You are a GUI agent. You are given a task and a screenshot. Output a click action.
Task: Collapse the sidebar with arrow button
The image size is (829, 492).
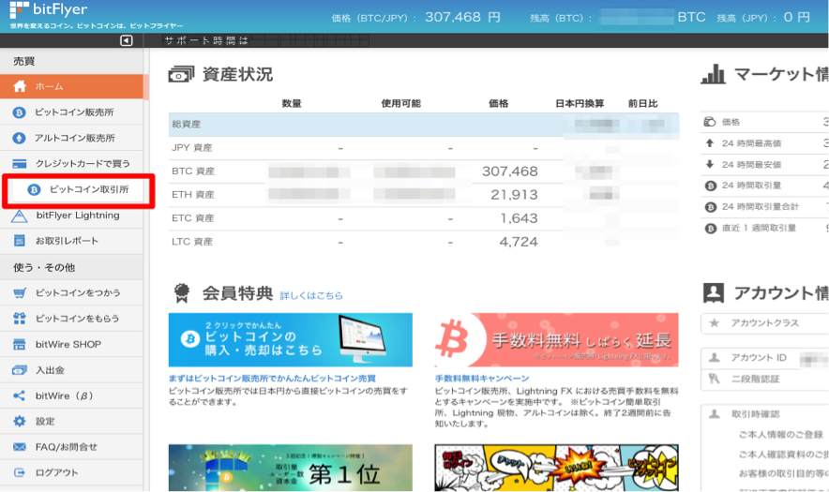pyautogui.click(x=127, y=40)
